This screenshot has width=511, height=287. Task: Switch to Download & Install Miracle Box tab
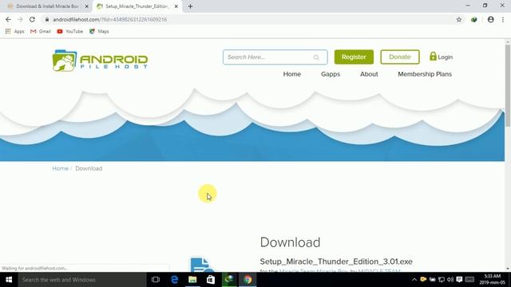click(x=47, y=6)
